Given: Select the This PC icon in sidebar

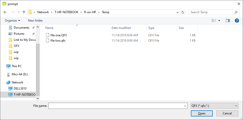Looking at the screenshot, I should tap(9, 66).
